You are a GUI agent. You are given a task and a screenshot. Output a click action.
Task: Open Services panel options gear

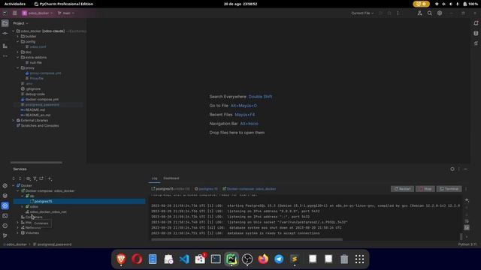coord(452,169)
